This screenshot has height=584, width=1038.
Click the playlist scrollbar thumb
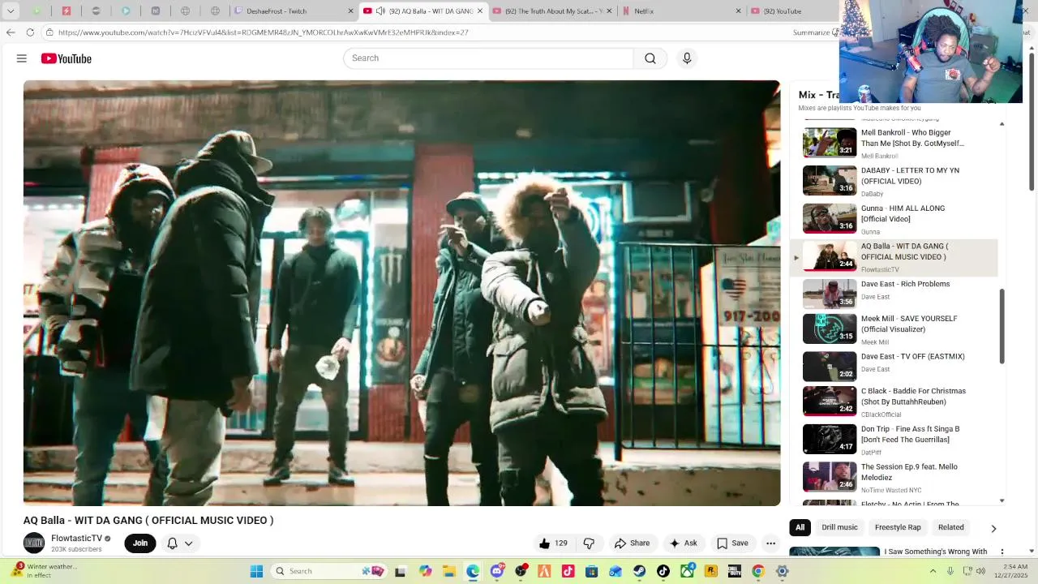pos(1002,326)
